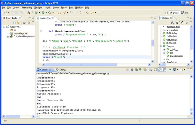
Task: Click the New file wizard icon
Action: point(6,13)
